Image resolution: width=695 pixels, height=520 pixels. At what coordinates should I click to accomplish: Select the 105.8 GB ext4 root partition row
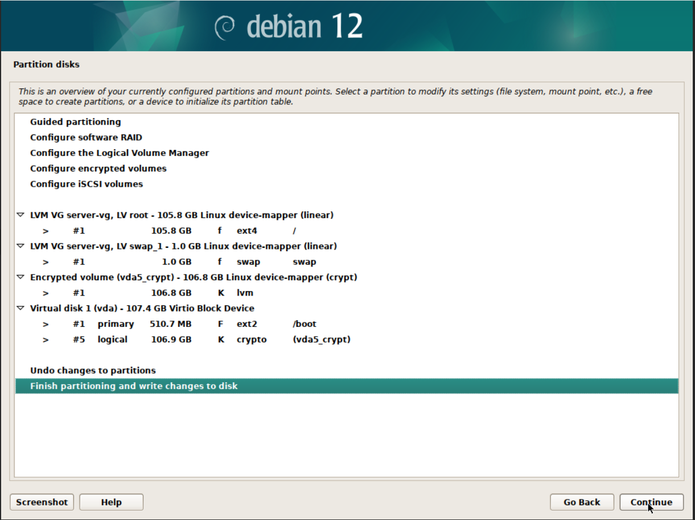point(347,231)
